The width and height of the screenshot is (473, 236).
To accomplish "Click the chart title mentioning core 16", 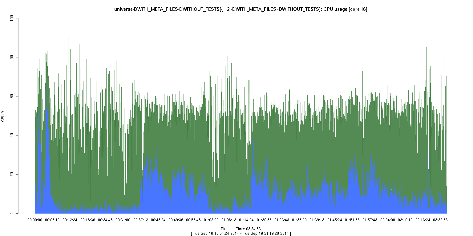I will coord(241,9).
